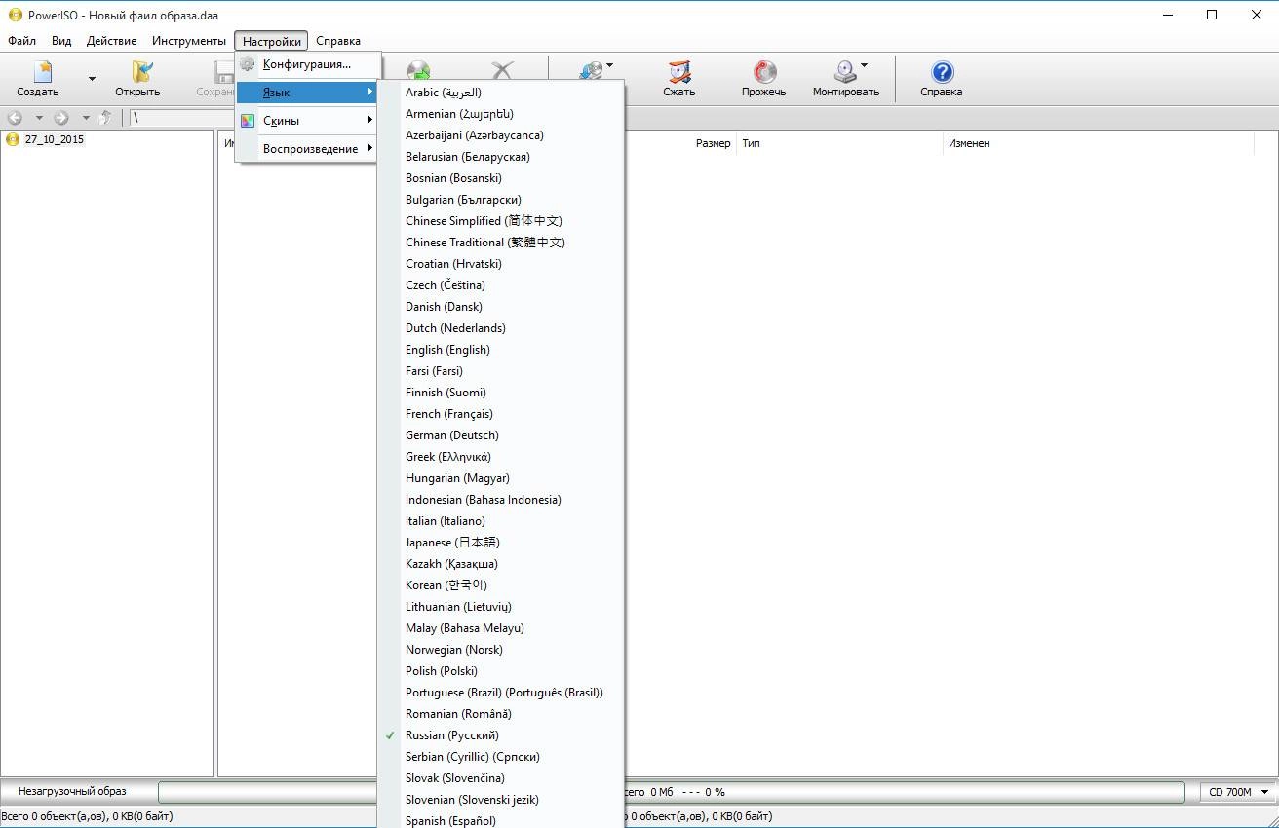This screenshot has width=1279, height=828.
Task: Open the CD 700M media size dropdown
Action: point(1236,792)
